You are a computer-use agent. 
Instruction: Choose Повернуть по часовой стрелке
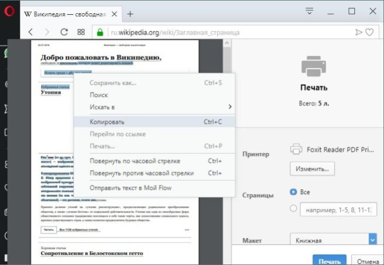(x=154, y=161)
